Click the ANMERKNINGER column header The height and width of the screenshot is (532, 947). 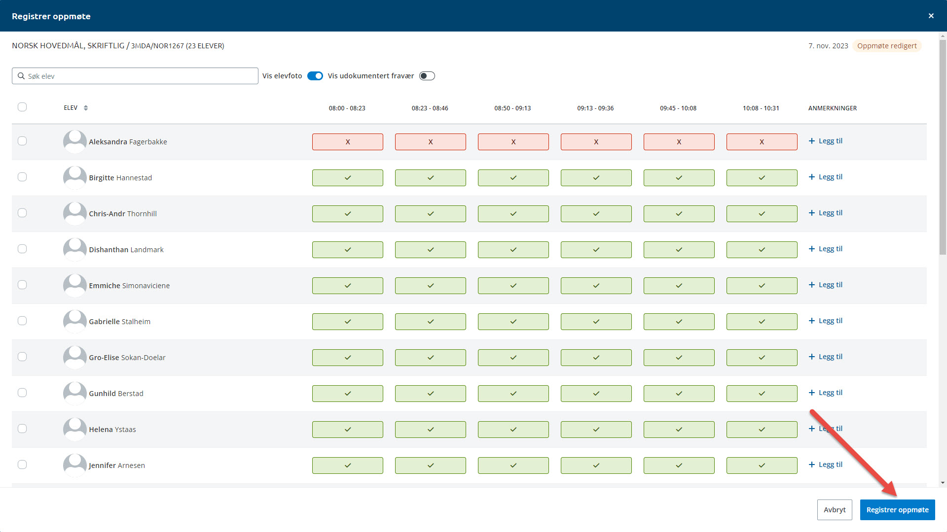coord(833,108)
